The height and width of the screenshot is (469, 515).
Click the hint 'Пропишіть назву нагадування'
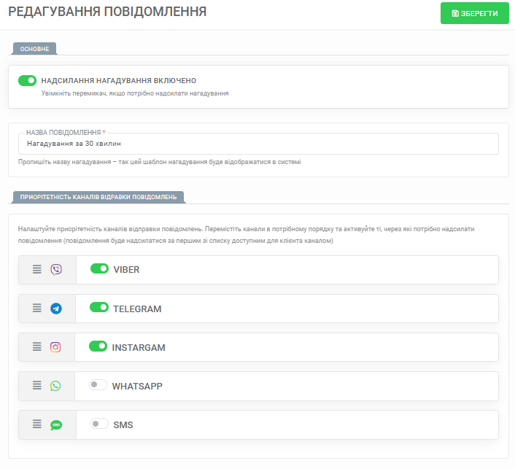[x=159, y=162]
